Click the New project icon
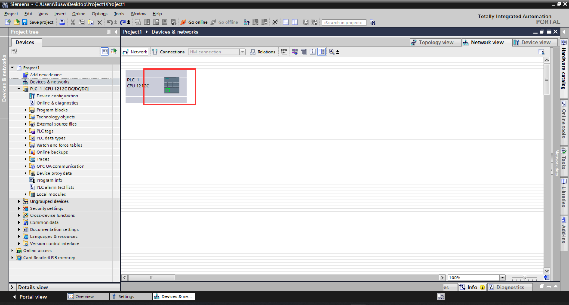Screen dimensions: 569x305 pos(8,22)
